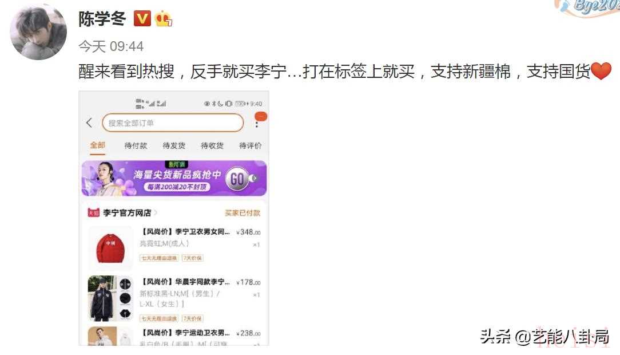Image resolution: width=620 pixels, height=355 pixels.
Task: Switch to the 待付款 tab
Action: tap(136, 145)
